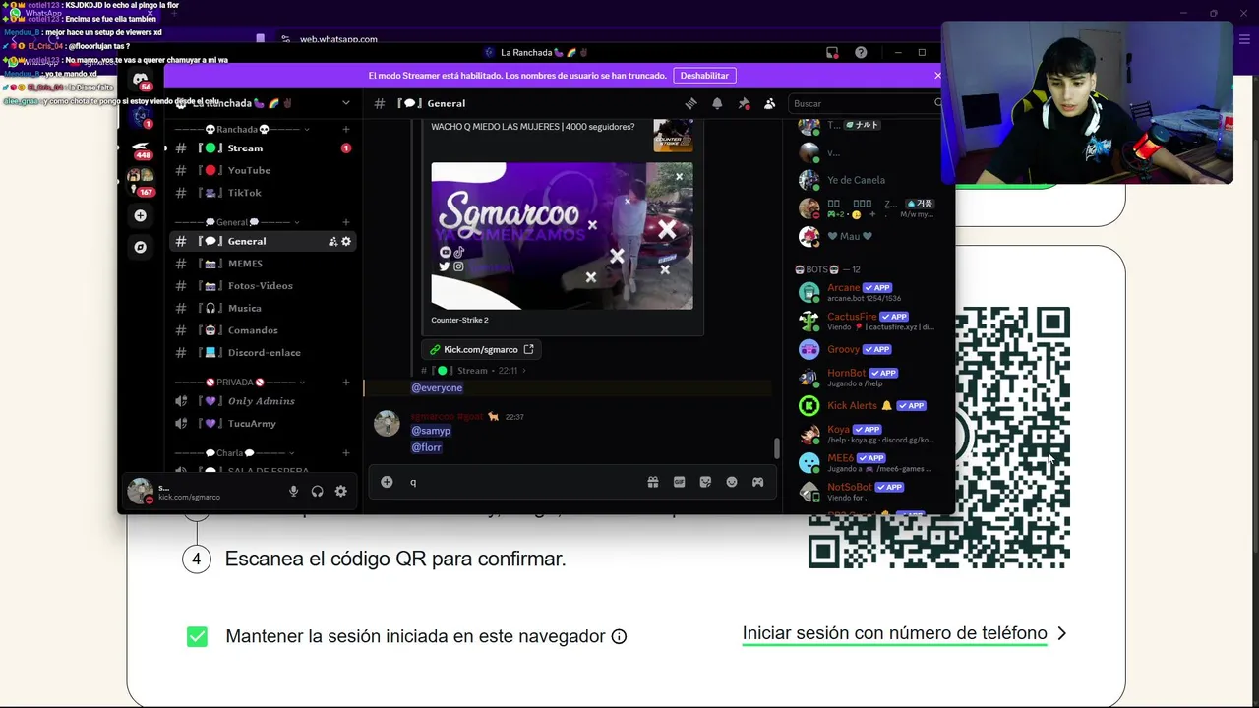Screen dimensions: 1259x708
Task: Open Discord help question mark icon
Action: coord(861,52)
